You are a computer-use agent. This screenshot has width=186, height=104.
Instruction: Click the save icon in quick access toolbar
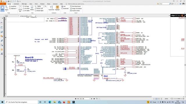tap(6, 1)
